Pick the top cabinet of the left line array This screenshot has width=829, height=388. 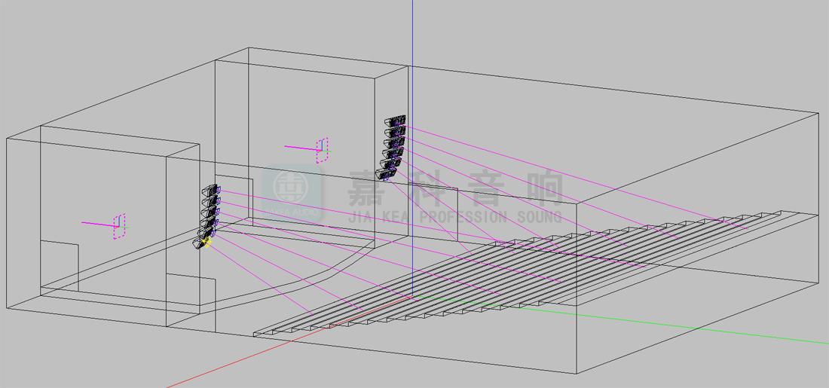coord(212,190)
